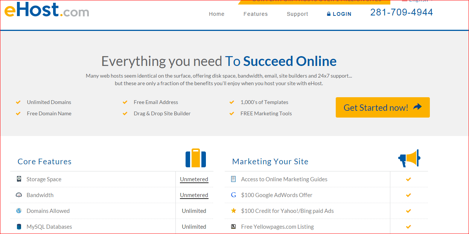Click the Everything you need To Succeed Online headline
469x234 pixels.
point(219,61)
